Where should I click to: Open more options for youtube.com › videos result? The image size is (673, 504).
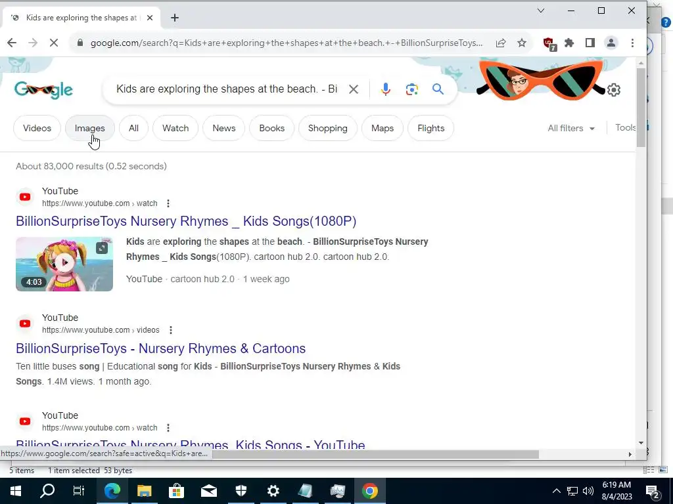pyautogui.click(x=171, y=330)
